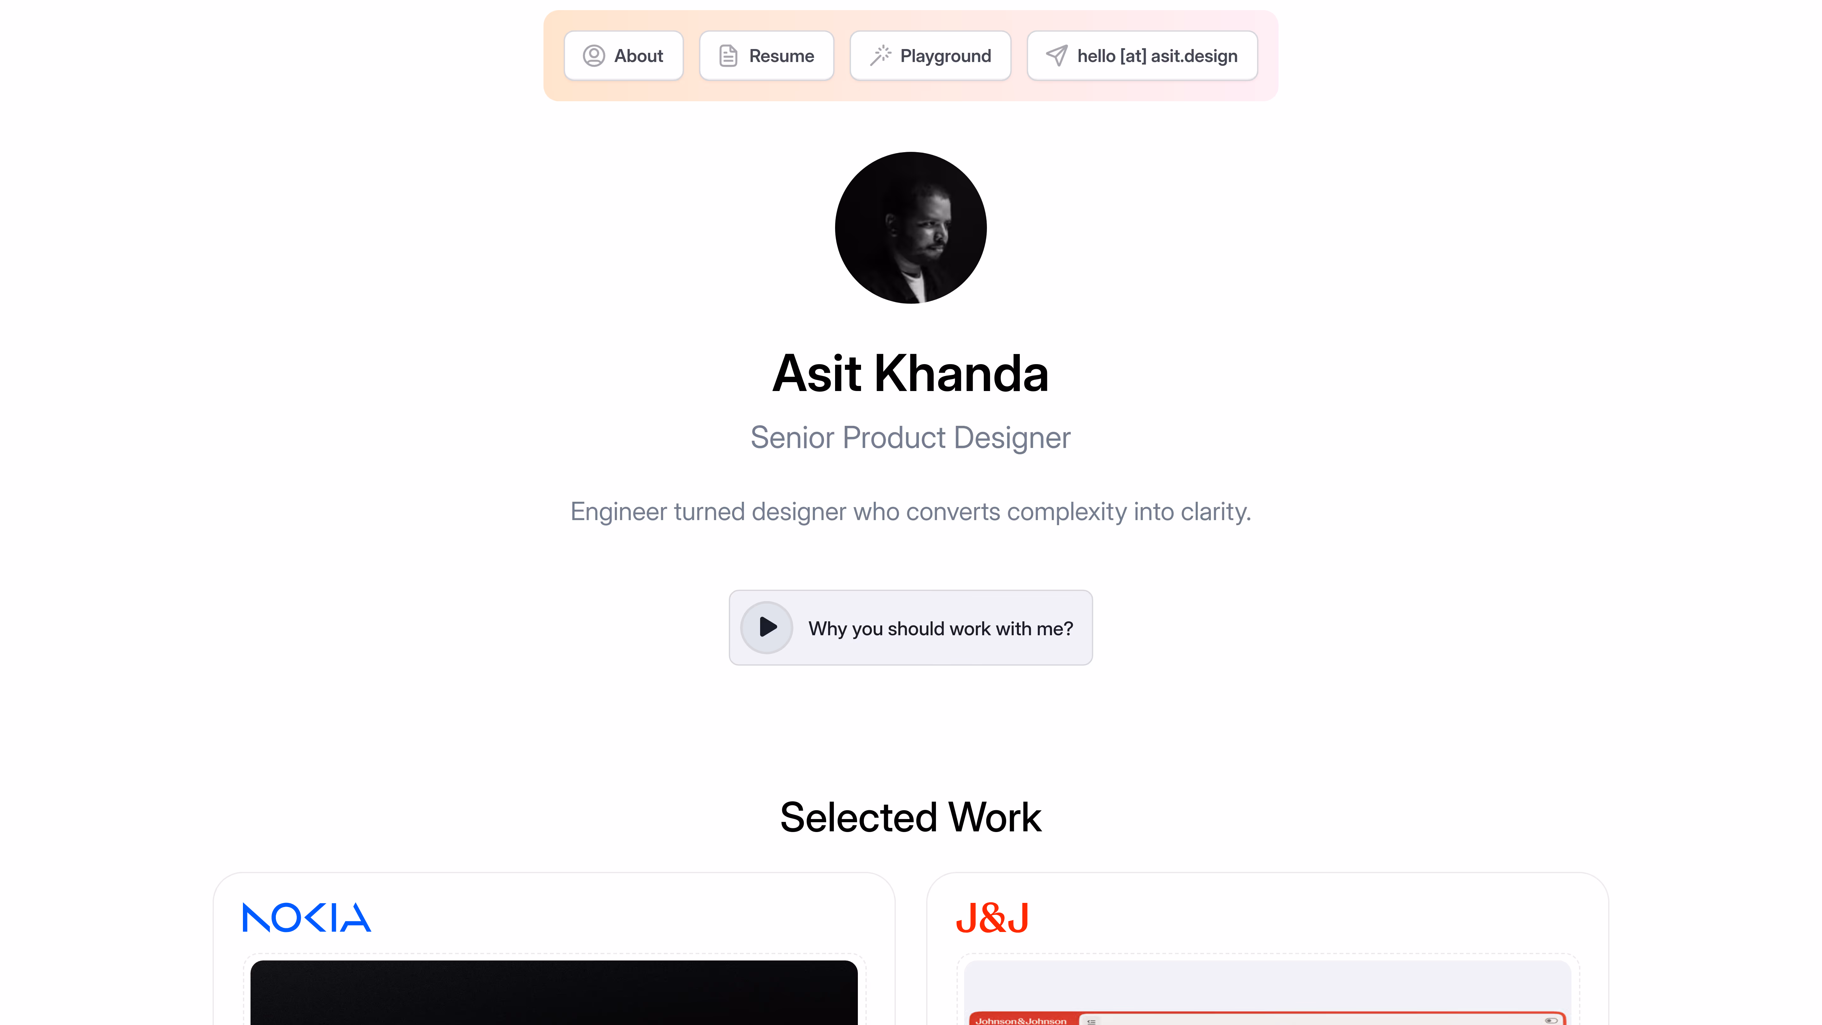Open the Resume nav label
Image resolution: width=1822 pixels, height=1025 pixels.
[x=781, y=56]
